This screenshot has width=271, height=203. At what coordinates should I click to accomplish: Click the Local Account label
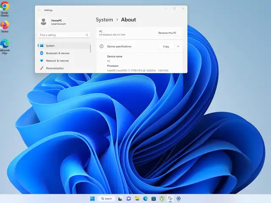(58, 24)
